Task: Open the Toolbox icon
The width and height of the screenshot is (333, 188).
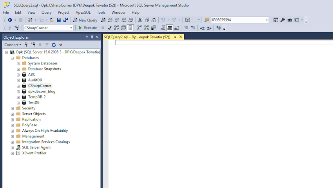Action: [290, 20]
